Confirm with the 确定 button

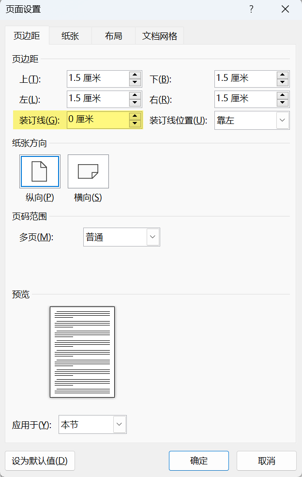click(199, 461)
